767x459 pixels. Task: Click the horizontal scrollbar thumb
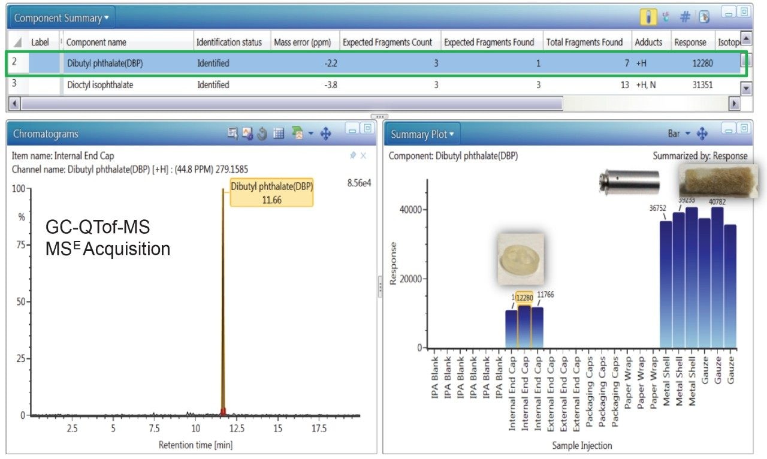click(292, 104)
